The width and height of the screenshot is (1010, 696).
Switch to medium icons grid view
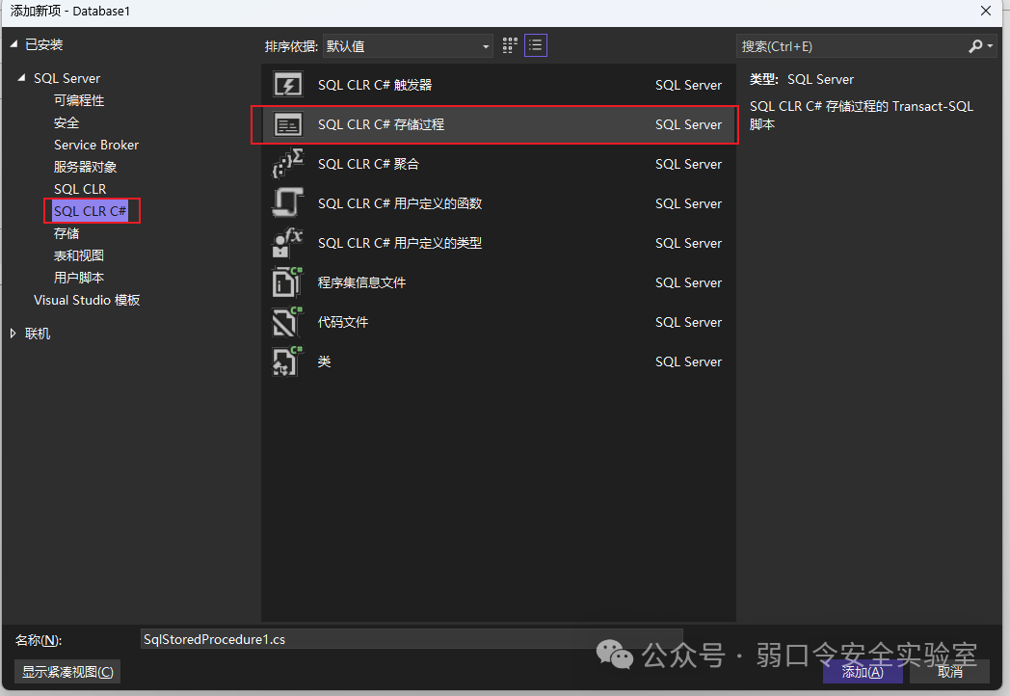(510, 45)
